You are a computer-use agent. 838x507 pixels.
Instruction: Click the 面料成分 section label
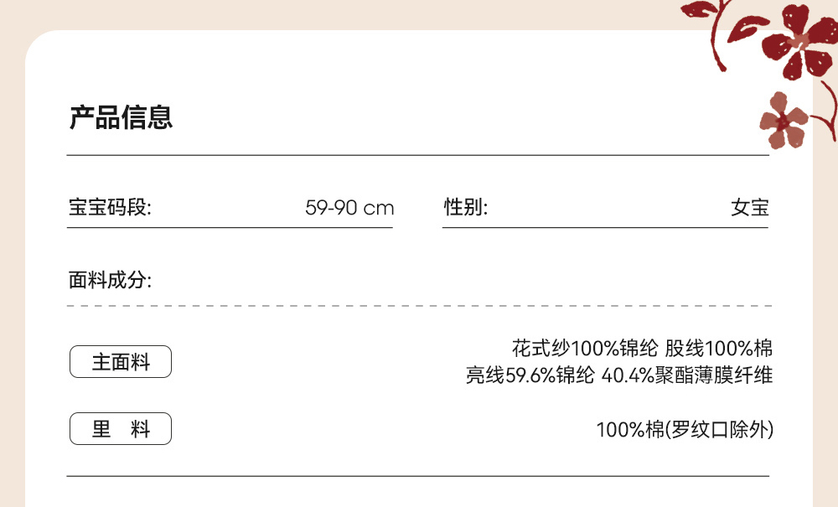tap(110, 280)
